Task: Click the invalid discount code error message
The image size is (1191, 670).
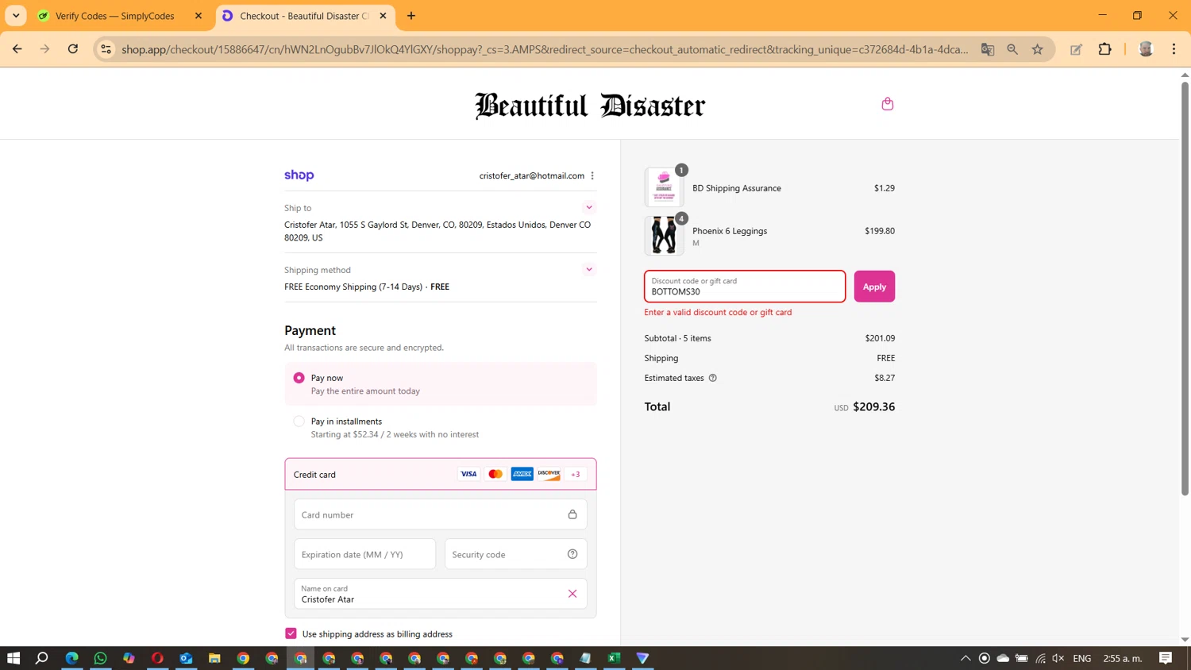Action: 718,312
